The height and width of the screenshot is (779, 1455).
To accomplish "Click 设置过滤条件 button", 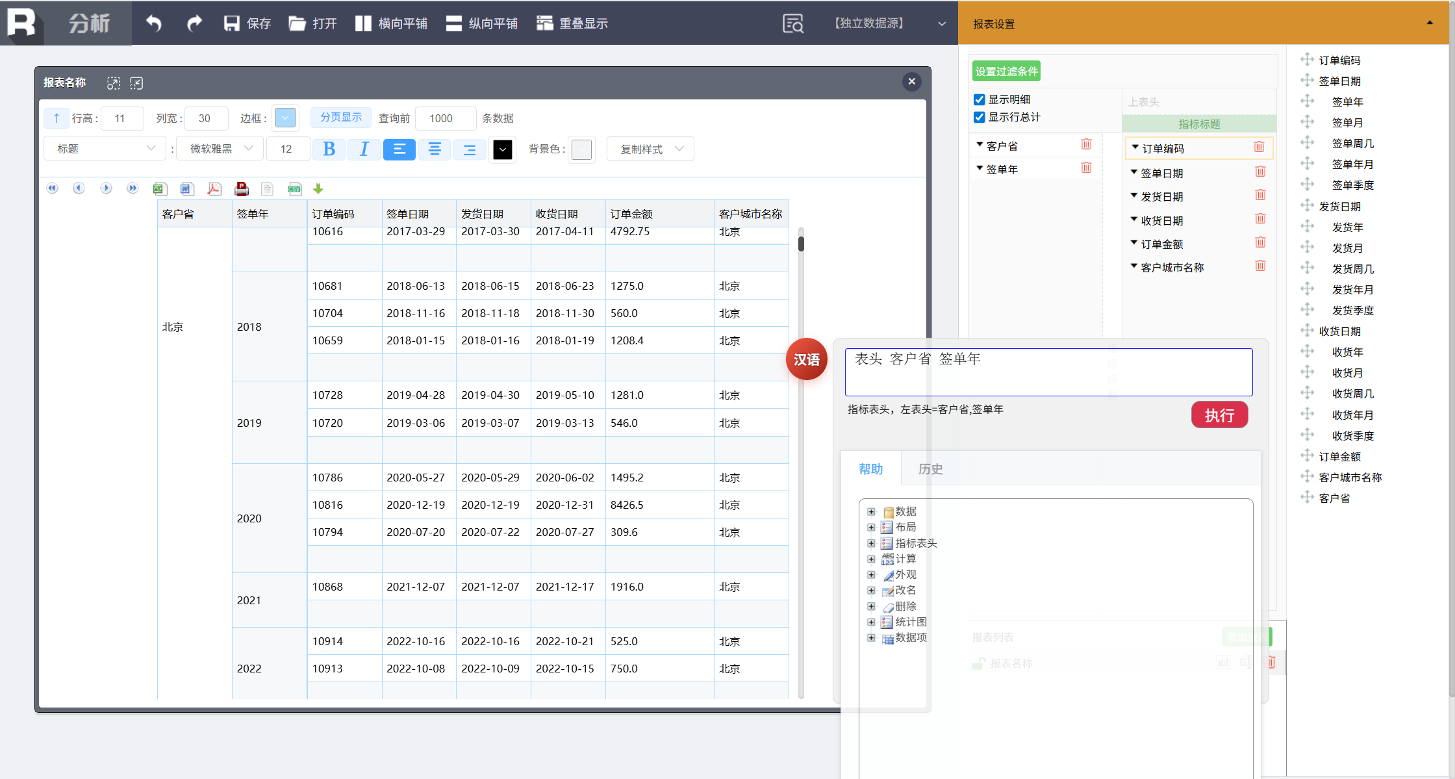I will [1006, 71].
